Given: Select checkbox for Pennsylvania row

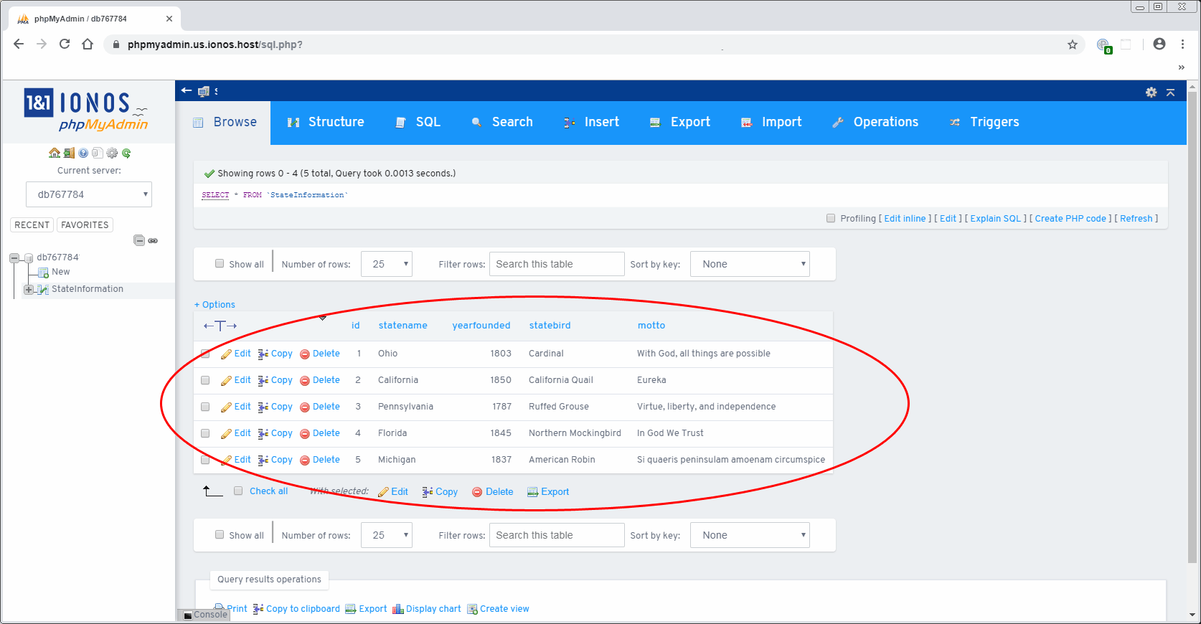Looking at the screenshot, I should 205,407.
